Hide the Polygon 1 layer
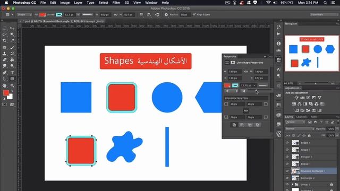Screen dimensions: 340x191 tap(287, 157)
